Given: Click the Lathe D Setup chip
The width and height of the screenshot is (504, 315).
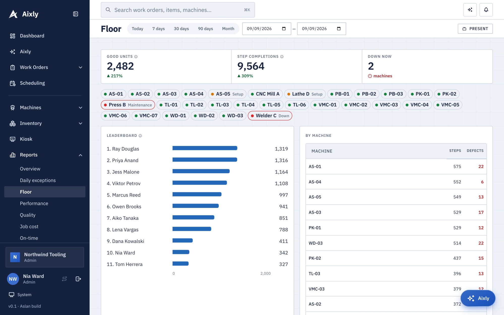Looking at the screenshot, I should (x=305, y=94).
